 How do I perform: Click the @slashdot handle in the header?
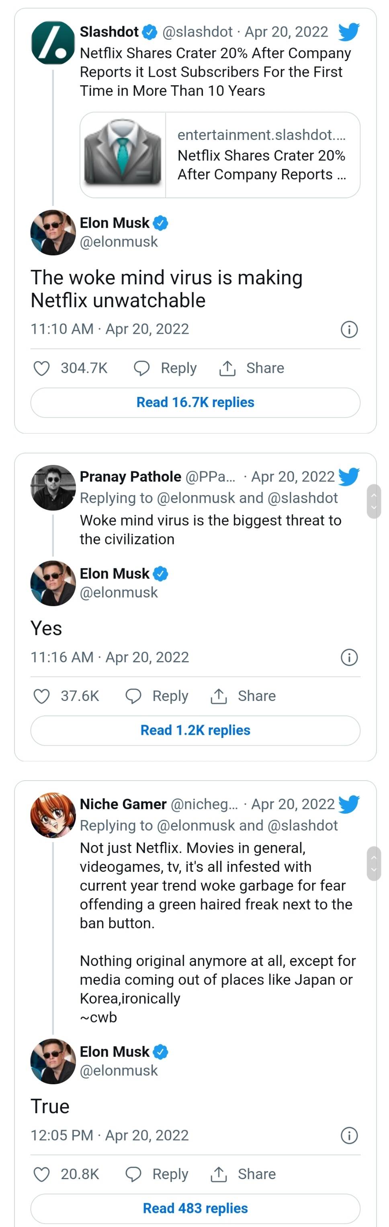[x=197, y=32]
